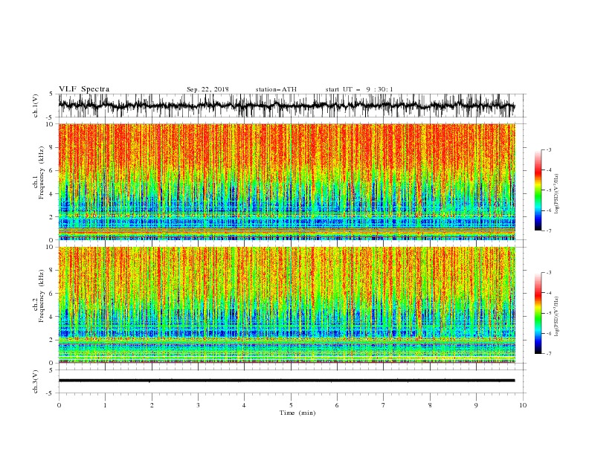This screenshot has width=589, height=455.
Task: Click the ch.1 frequency tick "2"
Action: tap(51, 217)
